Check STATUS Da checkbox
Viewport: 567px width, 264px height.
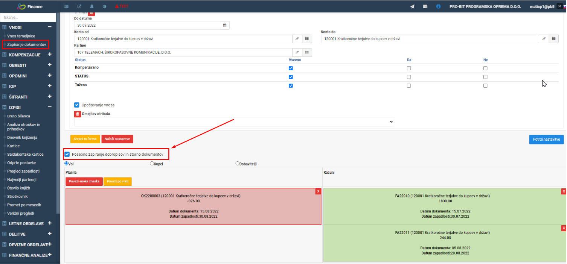409,77
